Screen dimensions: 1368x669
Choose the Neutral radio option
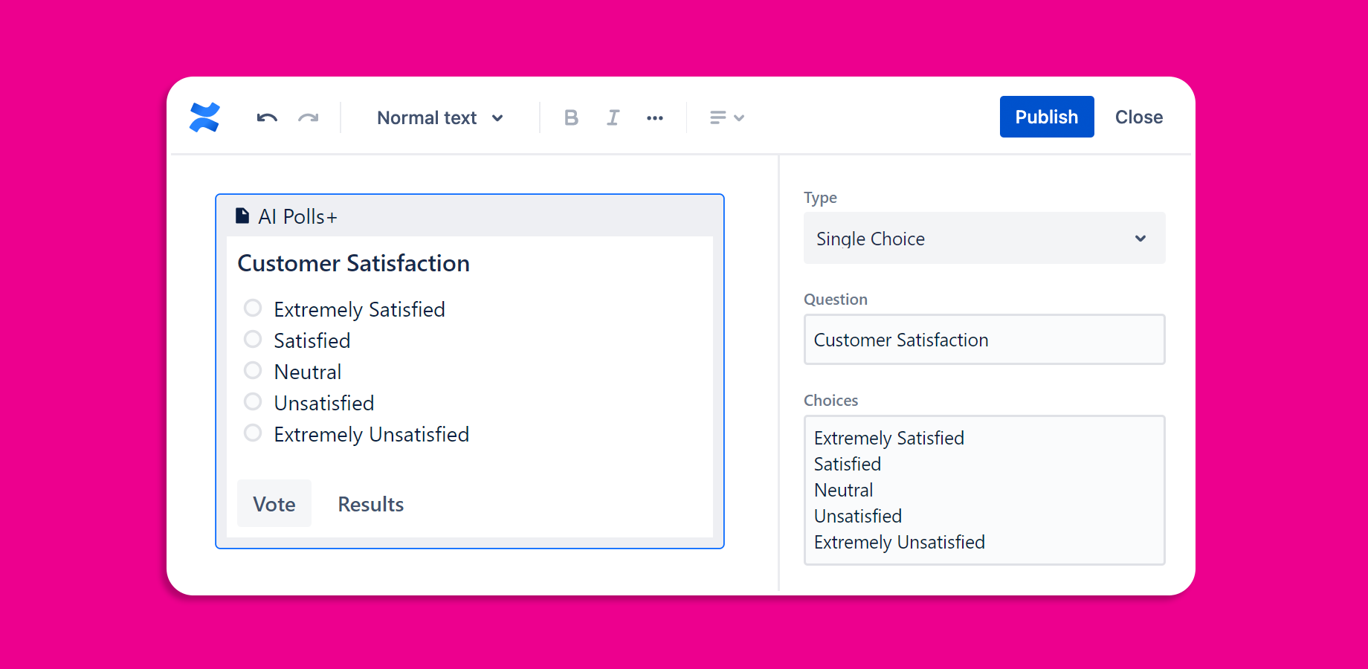[253, 370]
